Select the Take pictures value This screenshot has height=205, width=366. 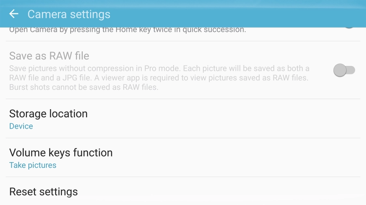coord(33,165)
